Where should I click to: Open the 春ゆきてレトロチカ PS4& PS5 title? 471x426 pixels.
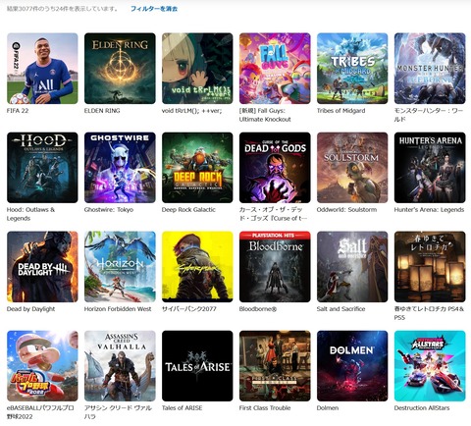pos(429,313)
